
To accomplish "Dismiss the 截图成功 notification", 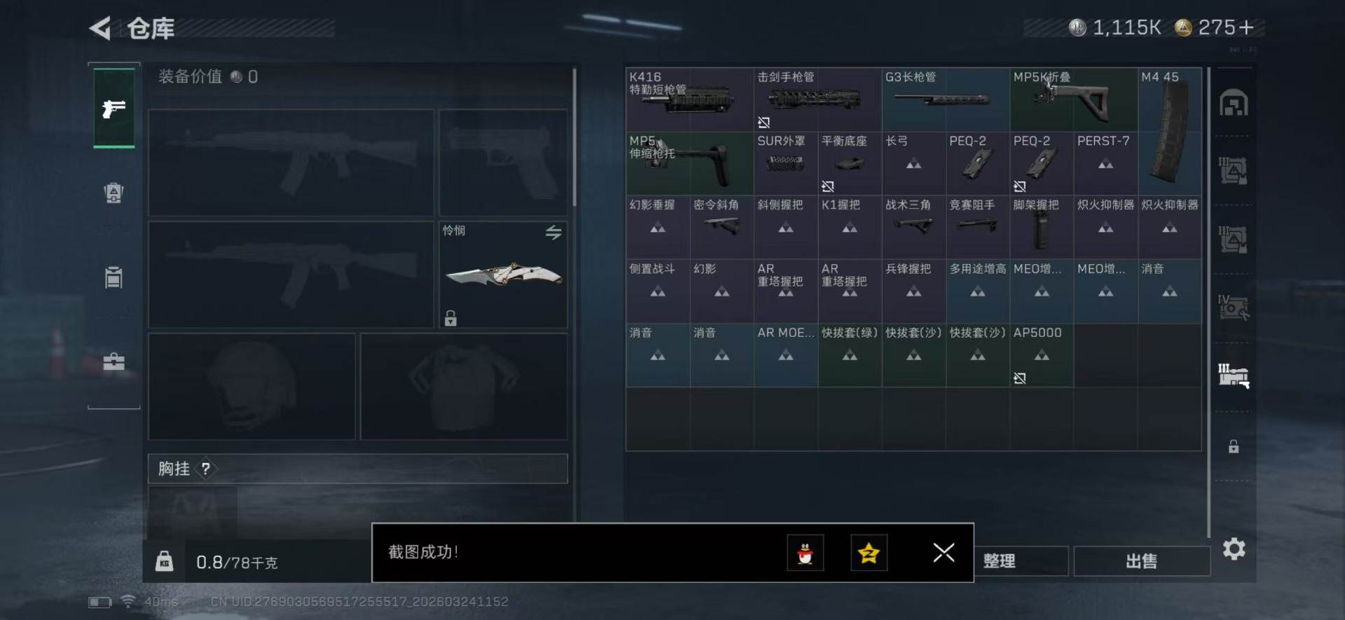I will [x=944, y=553].
